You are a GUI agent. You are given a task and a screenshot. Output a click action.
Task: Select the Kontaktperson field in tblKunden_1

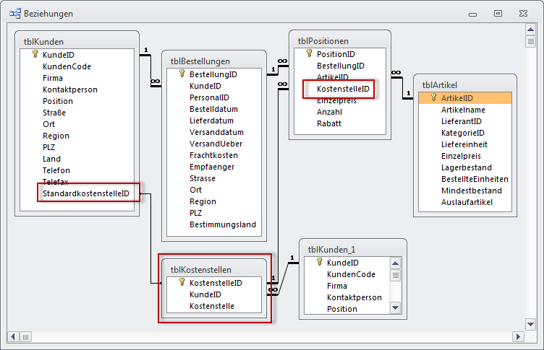tap(354, 297)
